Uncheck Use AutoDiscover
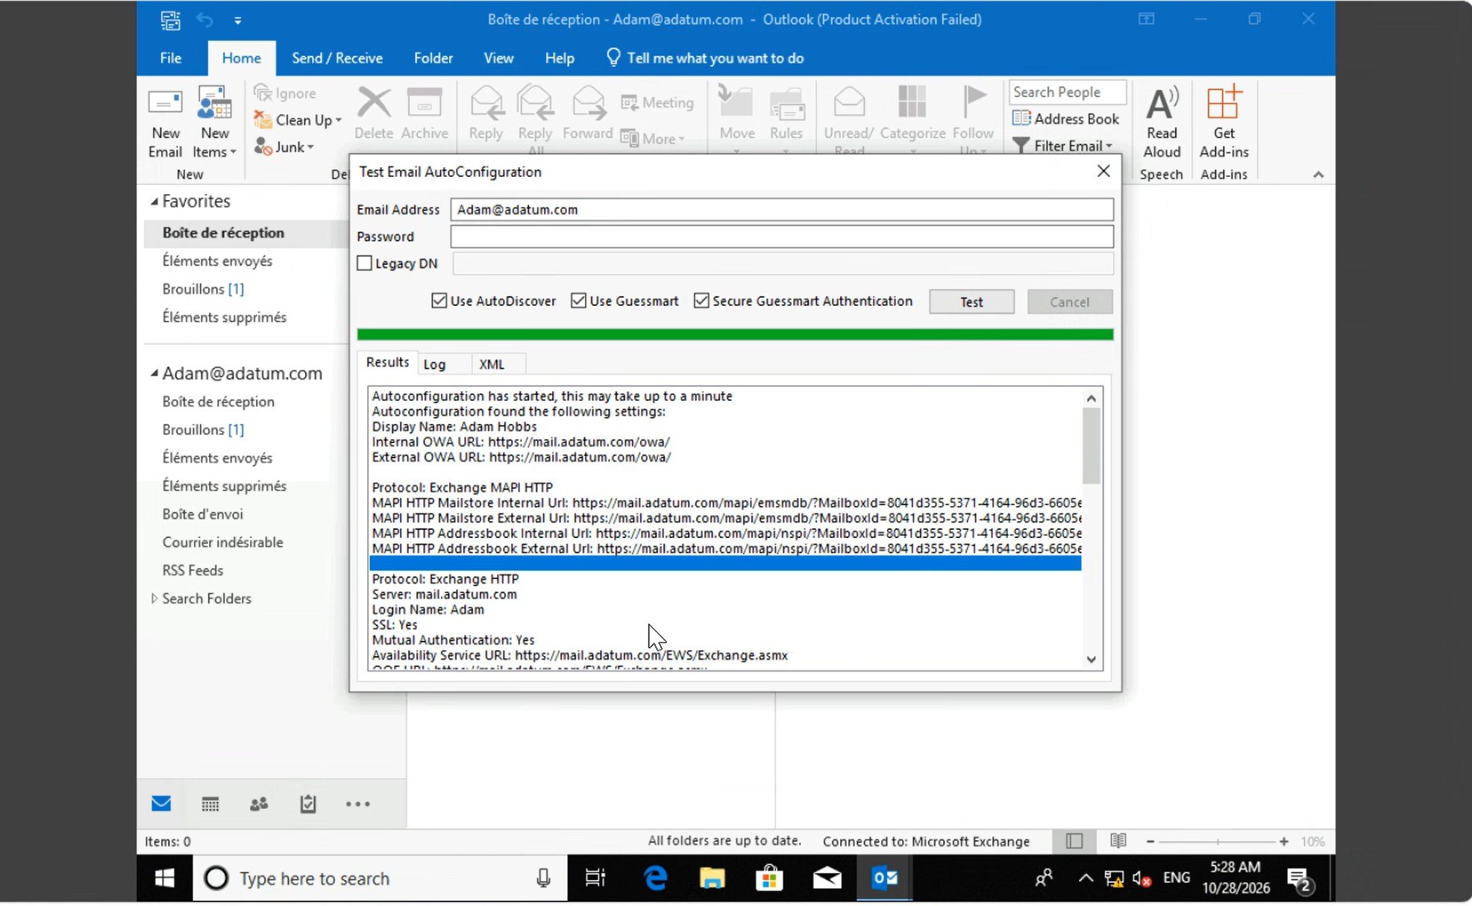The height and width of the screenshot is (906, 1472). coord(439,301)
